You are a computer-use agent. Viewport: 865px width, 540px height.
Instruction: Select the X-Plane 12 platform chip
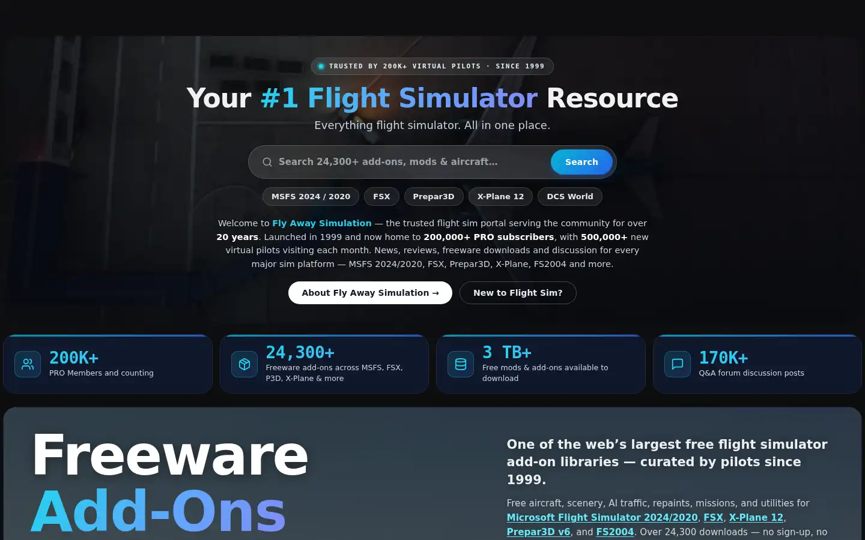pyautogui.click(x=500, y=197)
